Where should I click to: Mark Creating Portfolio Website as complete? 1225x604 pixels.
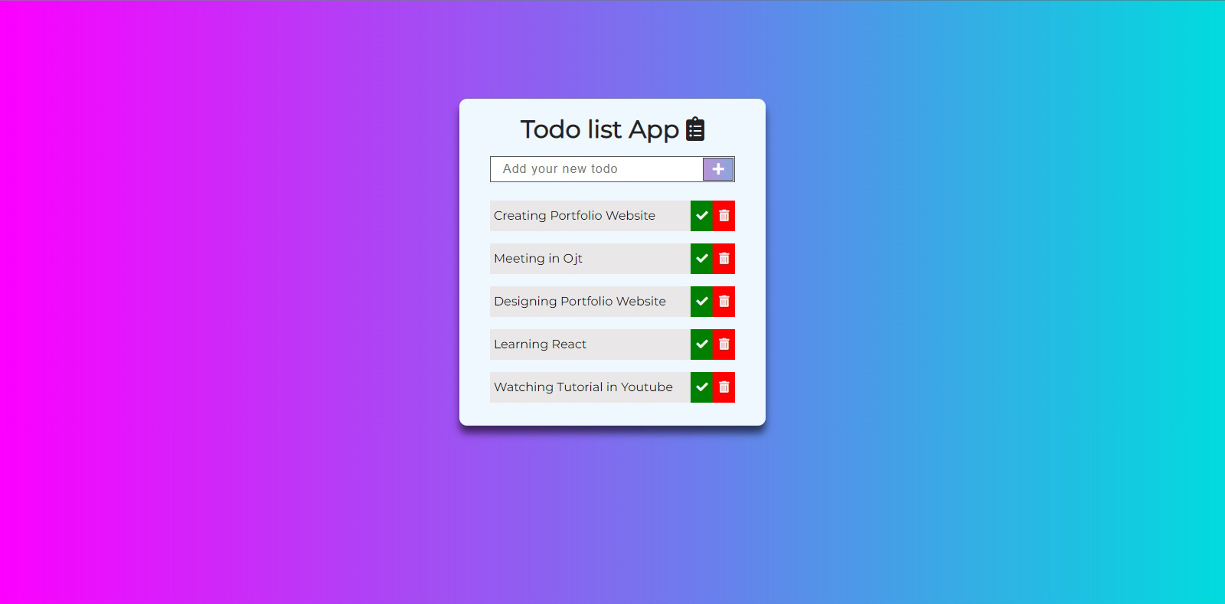click(701, 216)
